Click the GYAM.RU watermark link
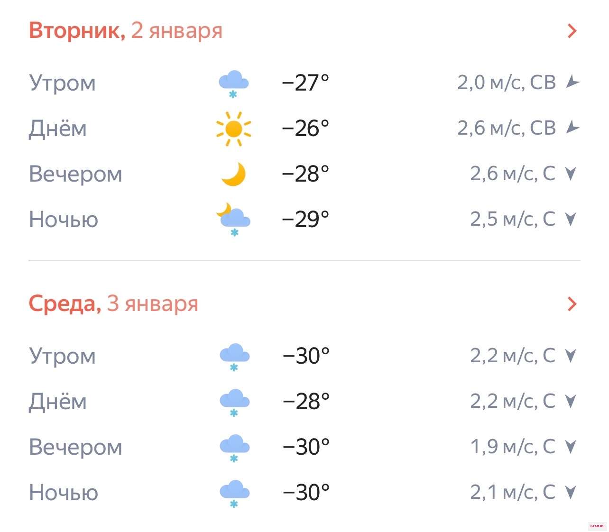Screen dimensions: 609x532 coord(598,526)
